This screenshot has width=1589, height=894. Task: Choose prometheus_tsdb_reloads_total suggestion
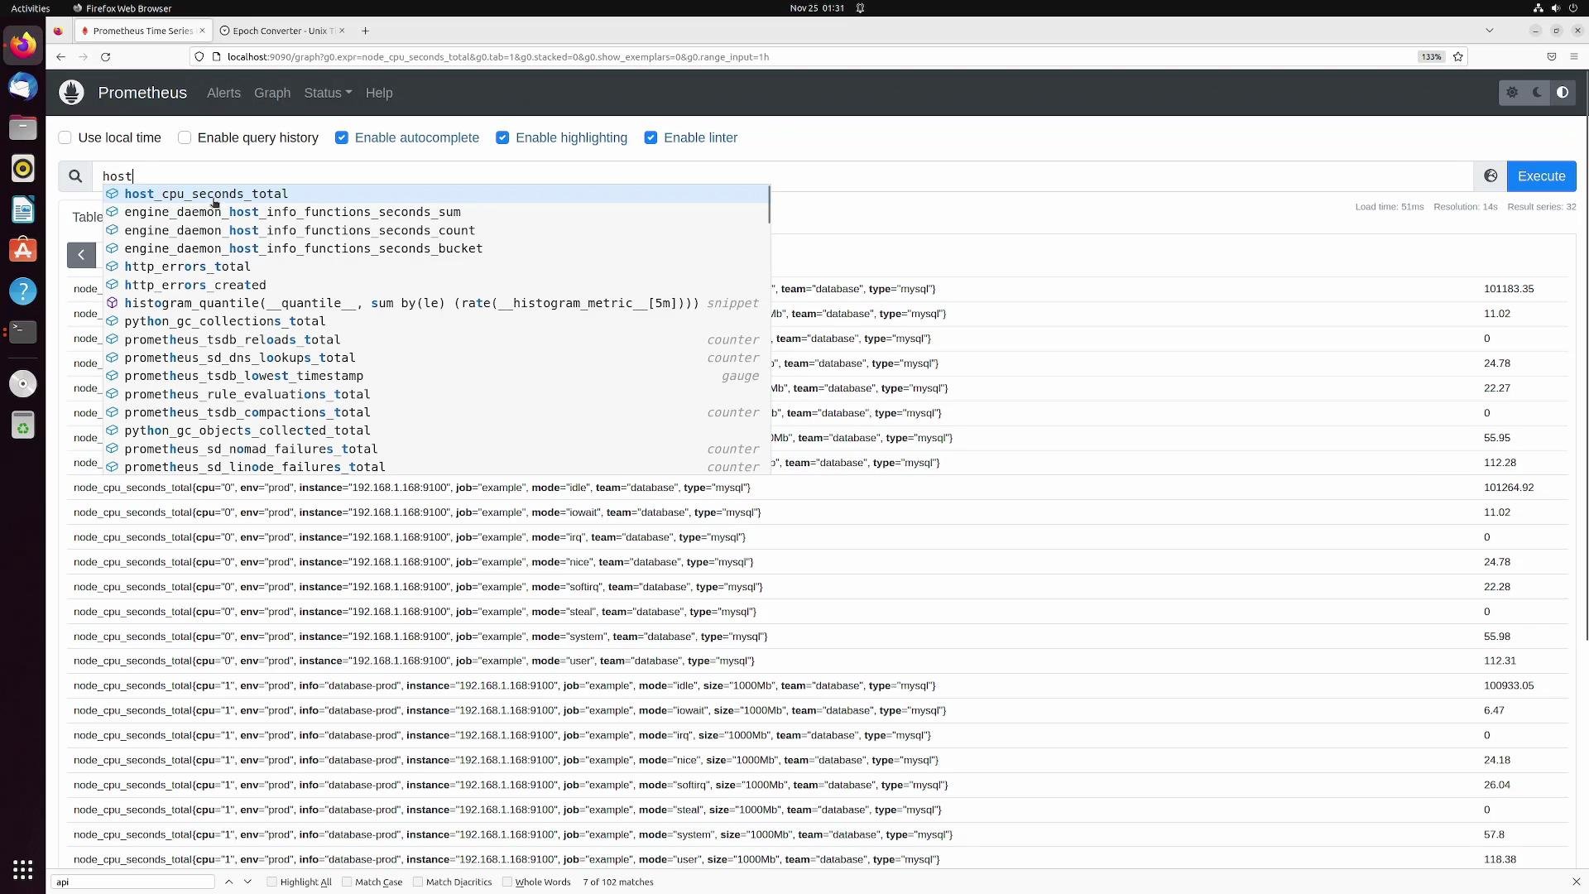(x=436, y=339)
